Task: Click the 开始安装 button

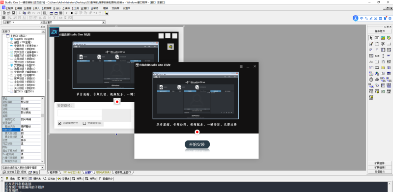Action: pos(197,145)
